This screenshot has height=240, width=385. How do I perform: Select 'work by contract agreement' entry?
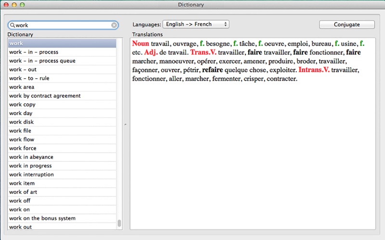pyautogui.click(x=62, y=96)
